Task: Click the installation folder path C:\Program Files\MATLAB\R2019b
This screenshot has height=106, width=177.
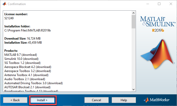Action: pos(28,30)
